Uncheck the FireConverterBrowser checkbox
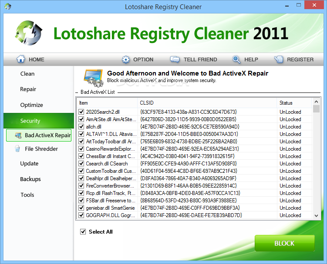 [x=81, y=186]
